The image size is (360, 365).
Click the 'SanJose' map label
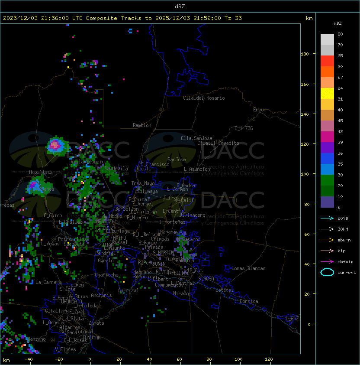point(177,160)
